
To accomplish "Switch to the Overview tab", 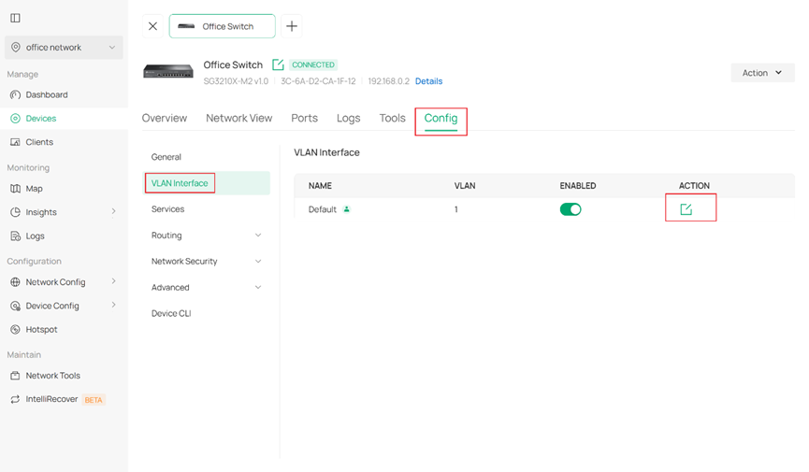I will click(164, 118).
